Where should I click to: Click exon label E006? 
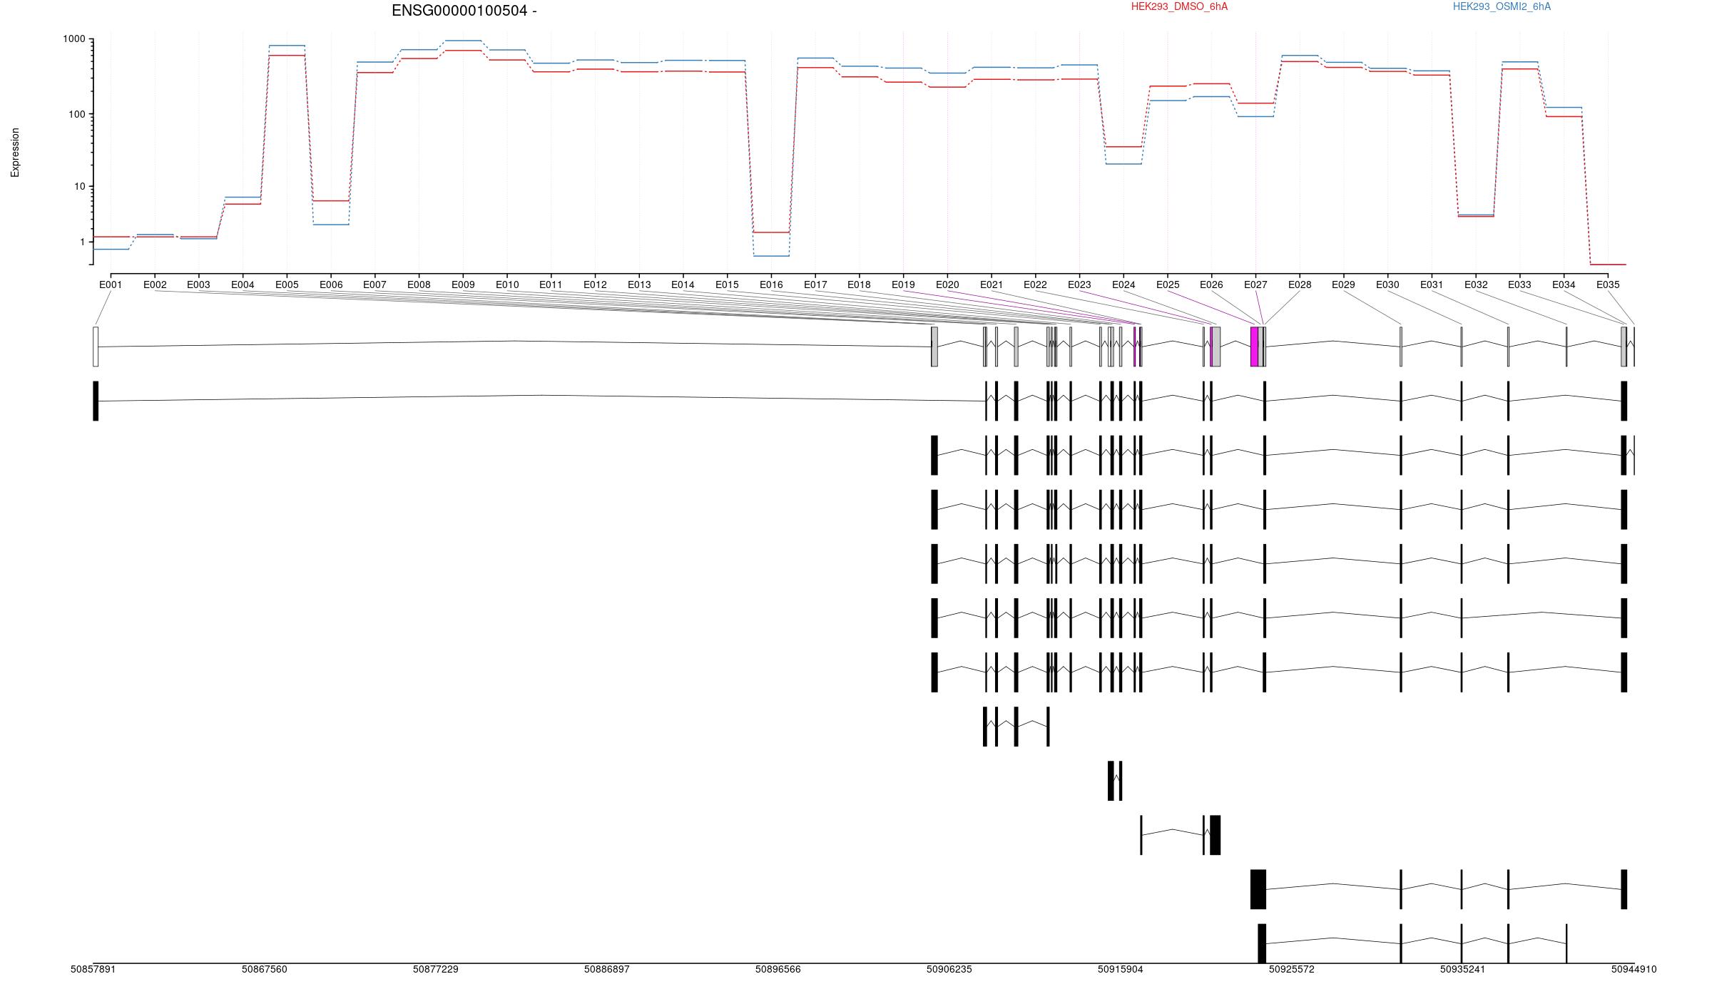coord(331,285)
